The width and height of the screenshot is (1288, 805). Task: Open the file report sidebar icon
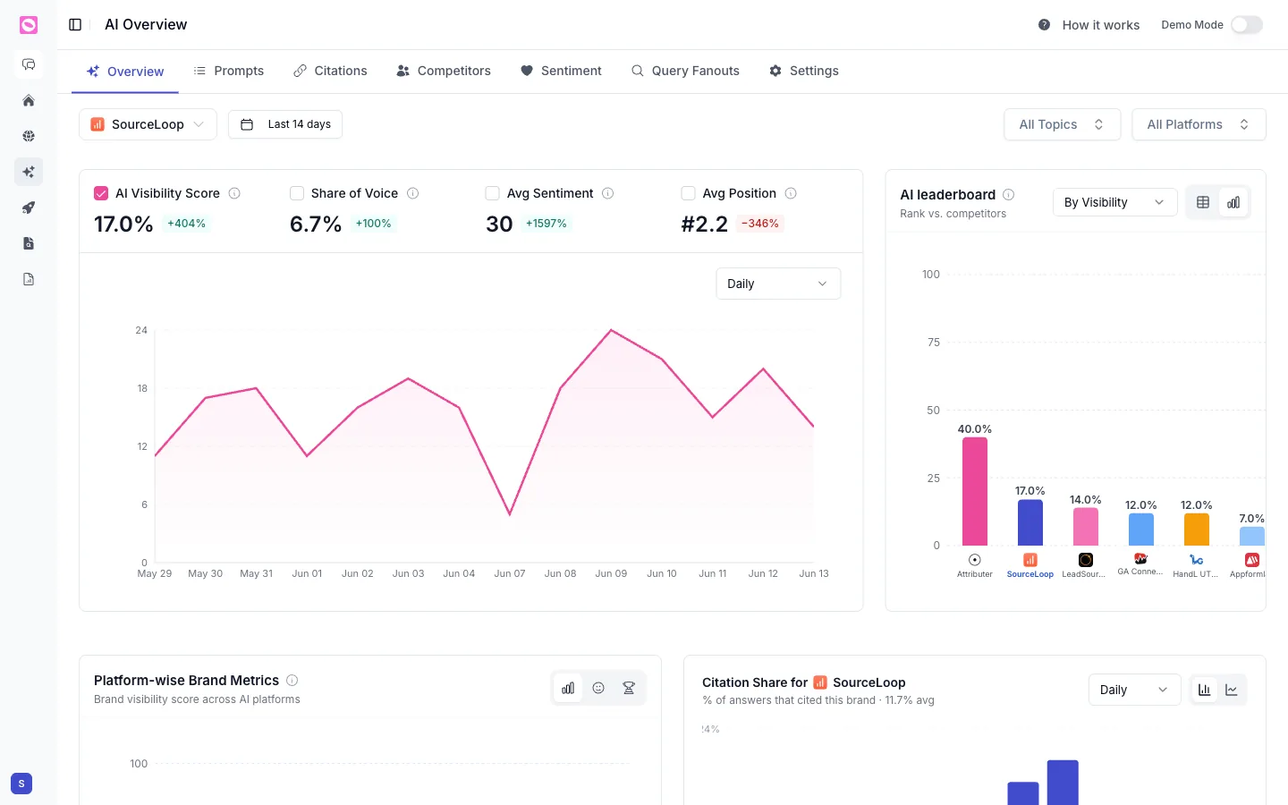(x=29, y=279)
